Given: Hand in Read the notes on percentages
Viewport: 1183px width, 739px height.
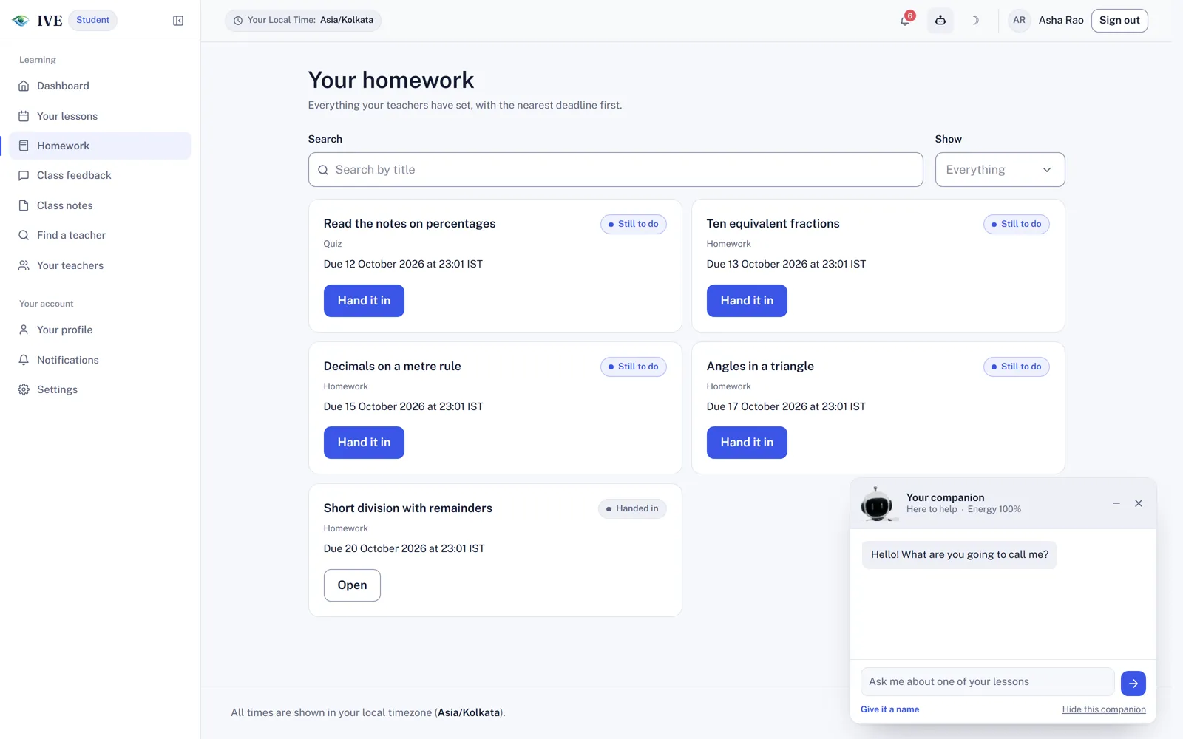Looking at the screenshot, I should (x=364, y=301).
